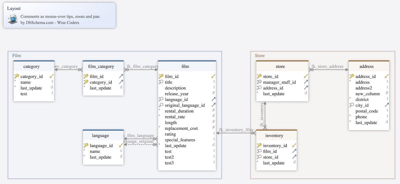Click the key icon beside inventory_id
The image size is (400, 184).
tap(259, 146)
